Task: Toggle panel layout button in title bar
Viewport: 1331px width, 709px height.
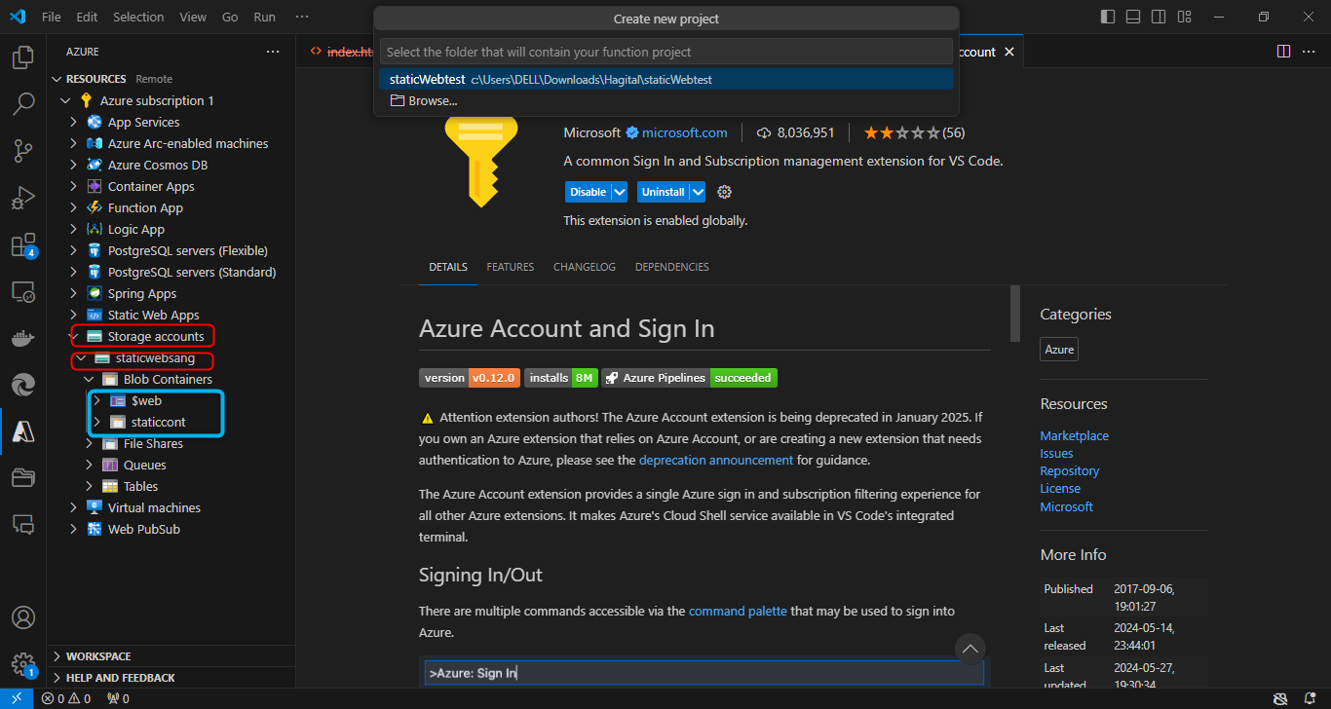Action: click(1133, 17)
